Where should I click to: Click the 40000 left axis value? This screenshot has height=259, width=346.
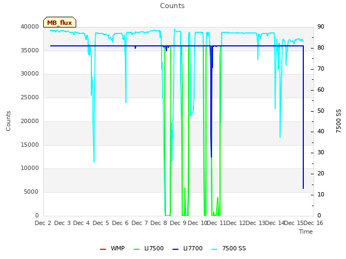(30, 26)
